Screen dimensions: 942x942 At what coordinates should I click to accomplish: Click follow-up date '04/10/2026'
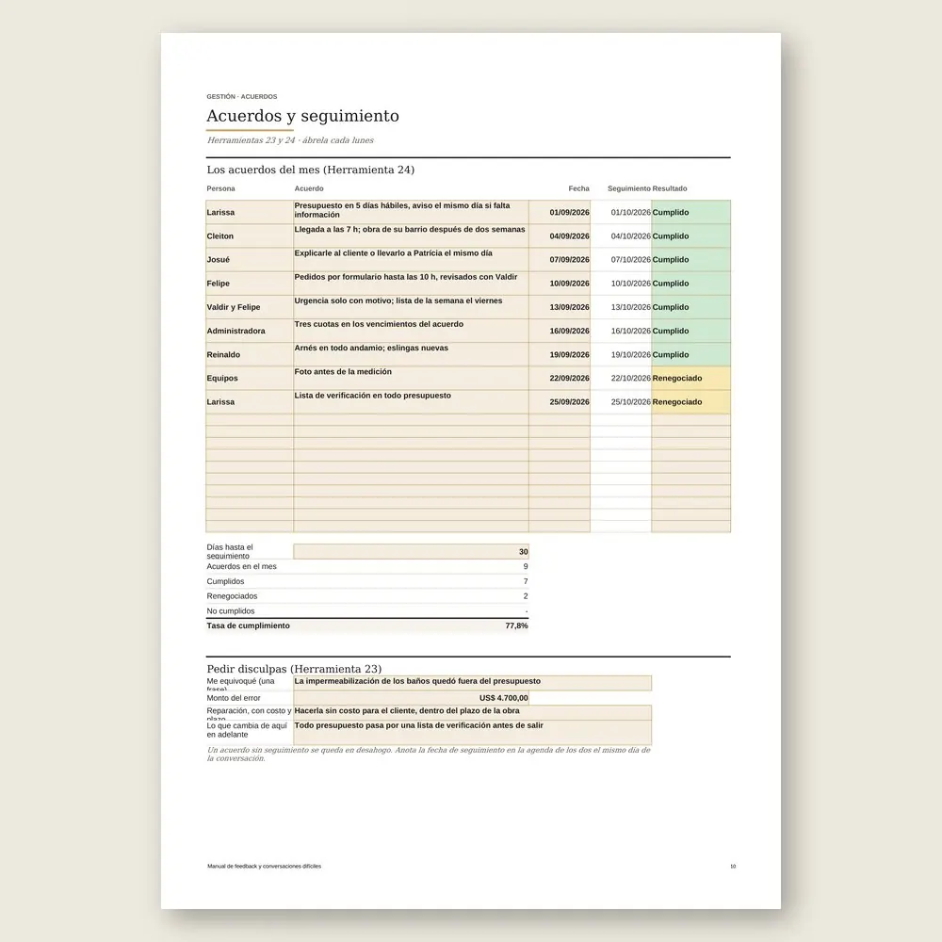[621, 236]
